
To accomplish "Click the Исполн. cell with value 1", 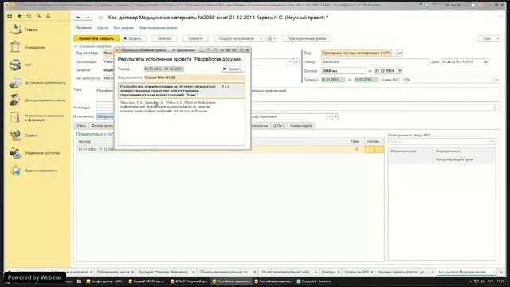I will 374,150.
